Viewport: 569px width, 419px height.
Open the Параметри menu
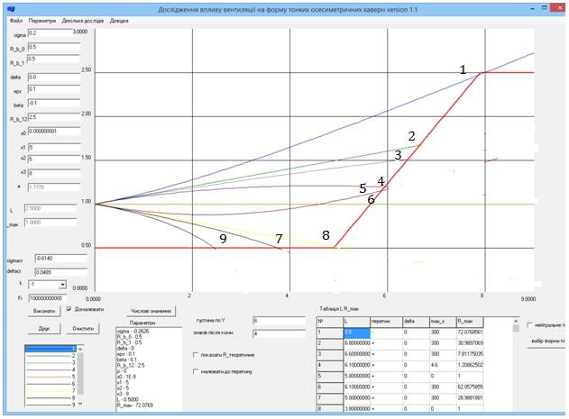click(x=41, y=20)
